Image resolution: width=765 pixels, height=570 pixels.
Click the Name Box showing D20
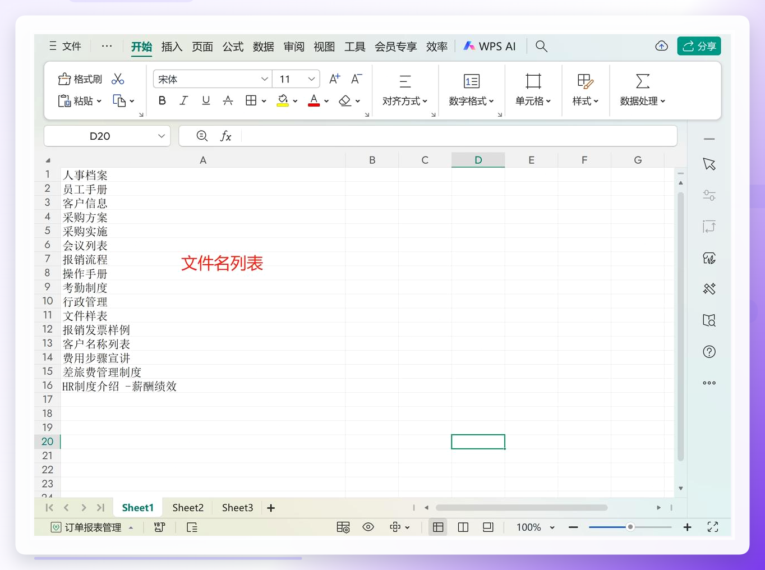click(107, 136)
